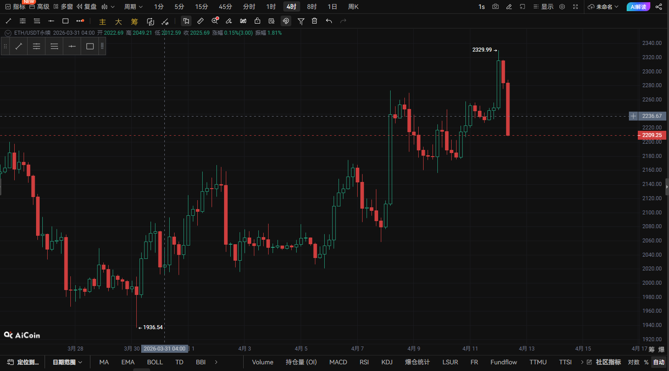Image resolution: width=669 pixels, height=371 pixels.
Task: Select the ruler measure tool
Action: click(x=200, y=21)
